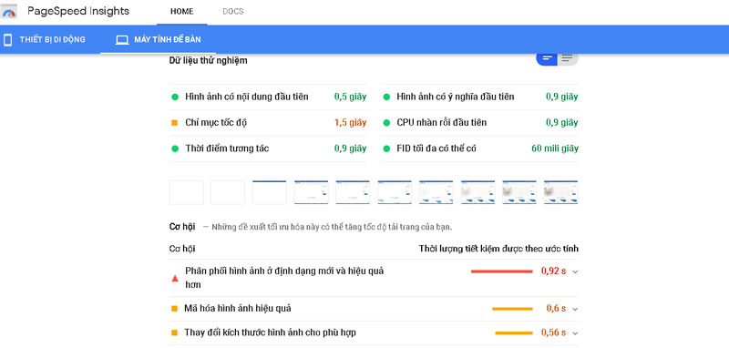This screenshot has width=729, height=348.
Task: Expand the 0,56 s opportunity chevron
Action: [575, 333]
